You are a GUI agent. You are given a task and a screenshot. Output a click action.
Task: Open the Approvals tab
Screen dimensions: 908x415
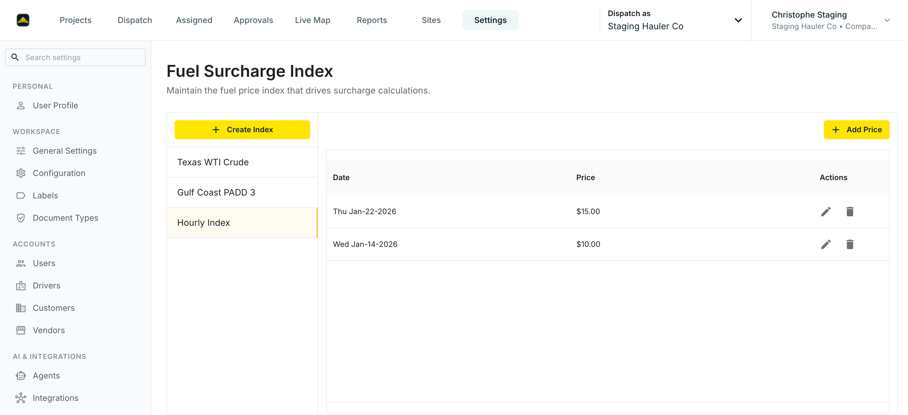click(253, 20)
